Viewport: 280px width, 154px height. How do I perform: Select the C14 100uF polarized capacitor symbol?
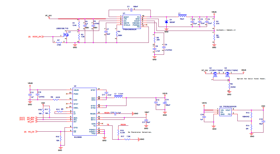click(x=165, y=103)
